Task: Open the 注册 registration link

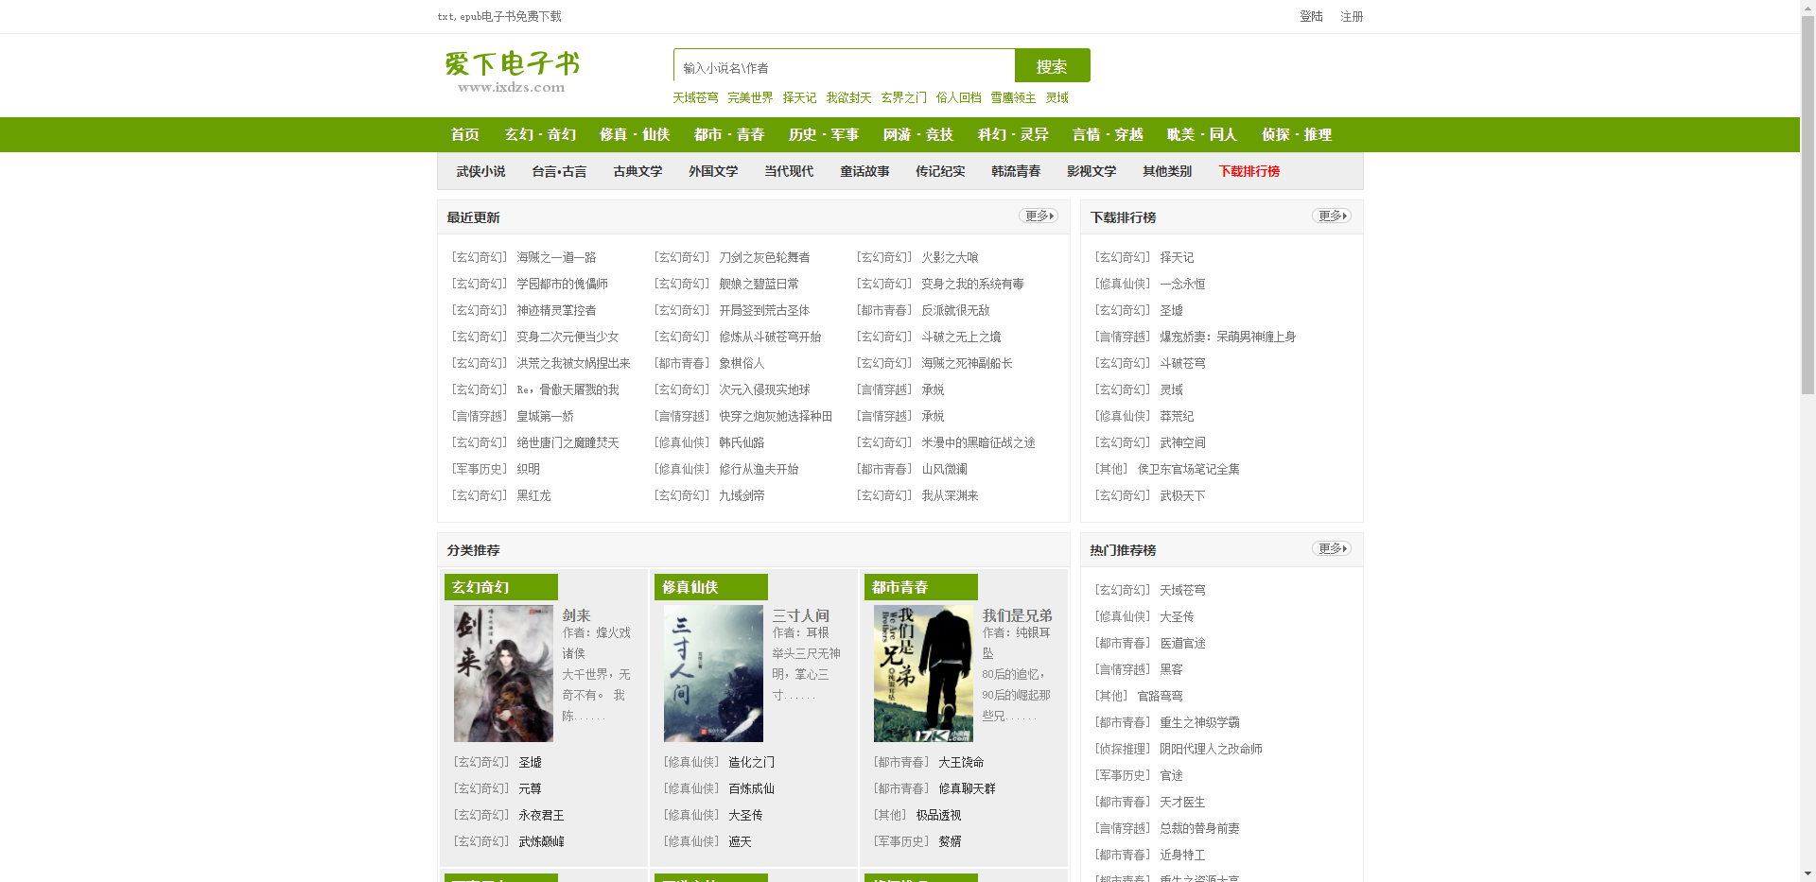Action: [x=1352, y=16]
